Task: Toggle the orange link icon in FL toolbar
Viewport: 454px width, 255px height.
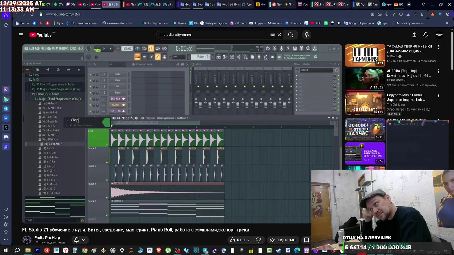Action: [x=157, y=57]
